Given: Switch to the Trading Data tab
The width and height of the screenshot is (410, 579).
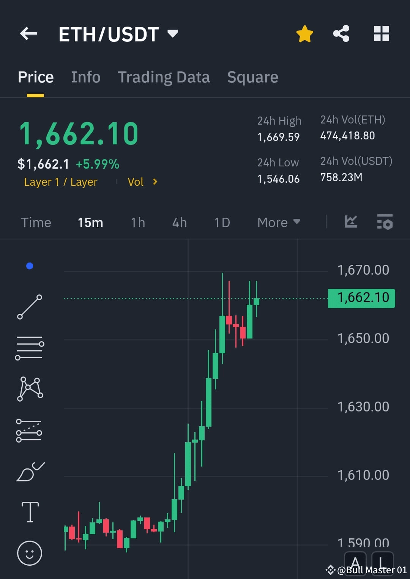Looking at the screenshot, I should coord(164,77).
